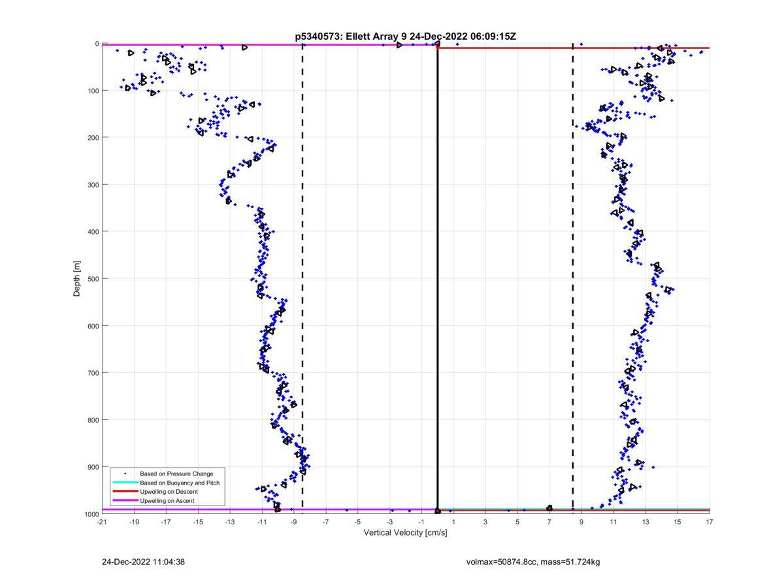The image size is (784, 578).
Task: Click the x-axis tick label '3'
Action: (485, 522)
